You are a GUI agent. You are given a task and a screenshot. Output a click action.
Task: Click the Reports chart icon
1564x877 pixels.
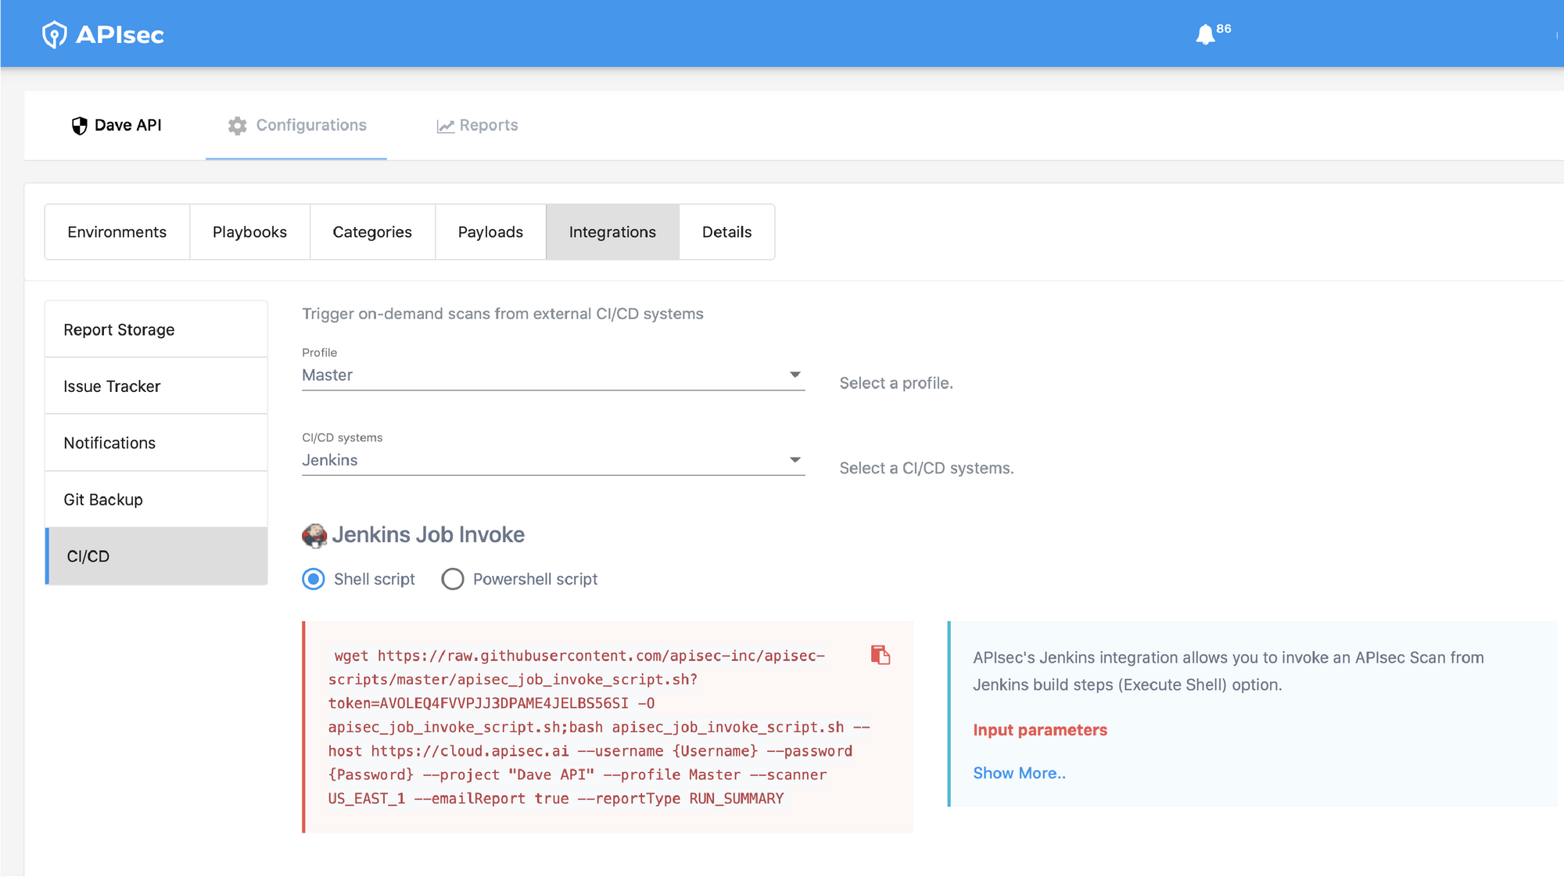coord(445,125)
